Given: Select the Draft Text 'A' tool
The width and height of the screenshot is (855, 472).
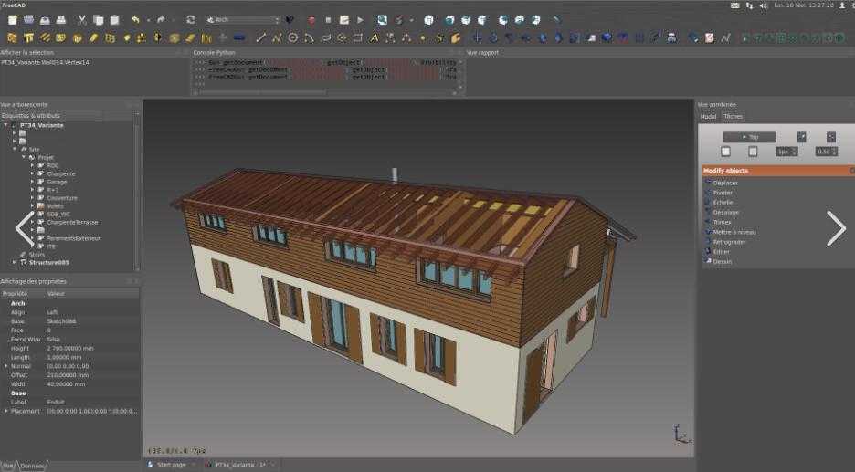Looking at the screenshot, I should (375, 37).
